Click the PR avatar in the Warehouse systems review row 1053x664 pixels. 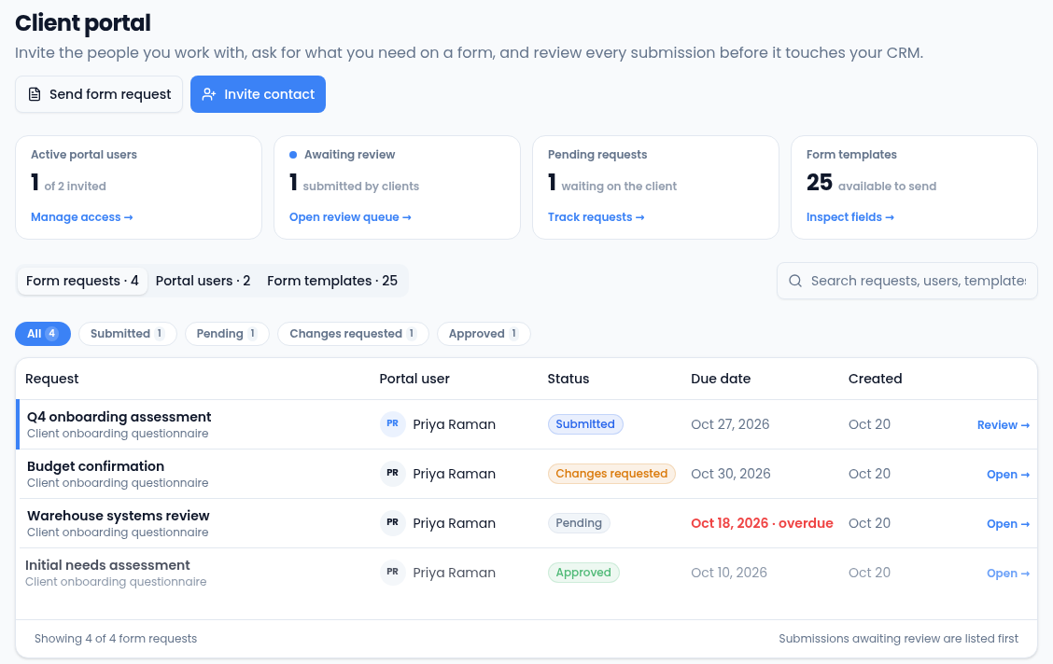pyautogui.click(x=393, y=523)
